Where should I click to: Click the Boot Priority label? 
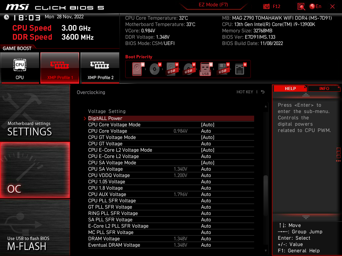coord(139,57)
